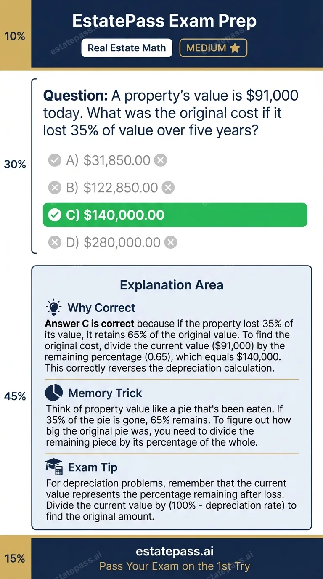This screenshot has width=323, height=579.
Task: Click the X circle before option B
Action: click(x=55, y=187)
